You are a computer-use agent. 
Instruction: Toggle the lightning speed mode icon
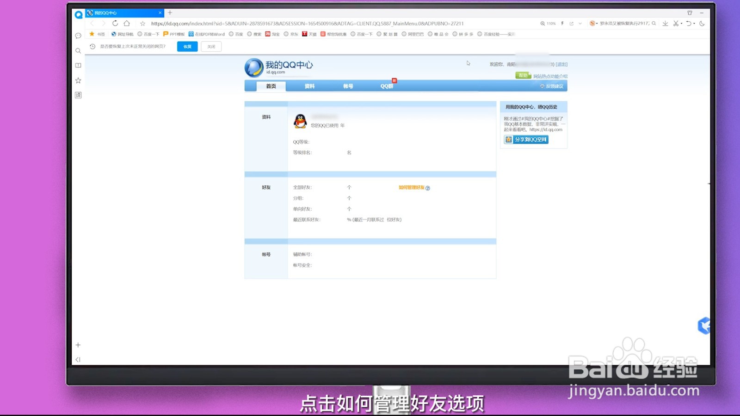point(562,23)
